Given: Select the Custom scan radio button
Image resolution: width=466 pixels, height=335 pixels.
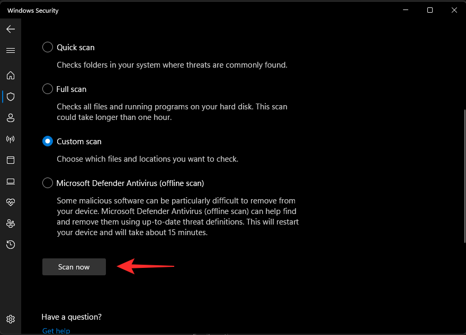Looking at the screenshot, I should (x=48, y=141).
